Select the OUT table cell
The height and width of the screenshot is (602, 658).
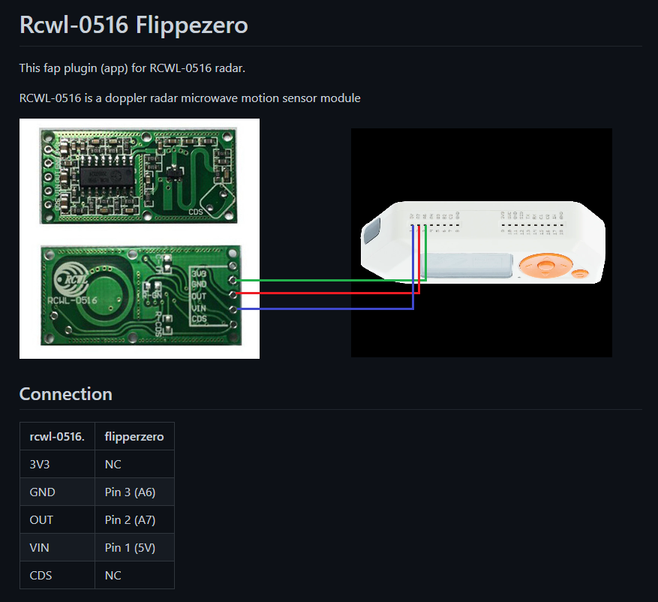point(57,519)
